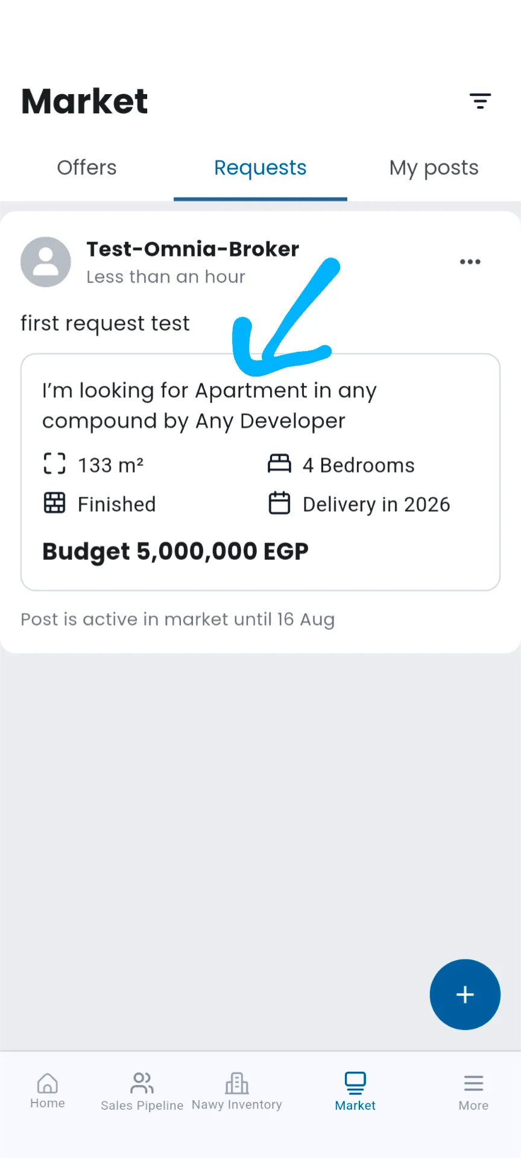The height and width of the screenshot is (1158, 521).
Task: Click the 'first request test' post caption
Action: (x=105, y=323)
